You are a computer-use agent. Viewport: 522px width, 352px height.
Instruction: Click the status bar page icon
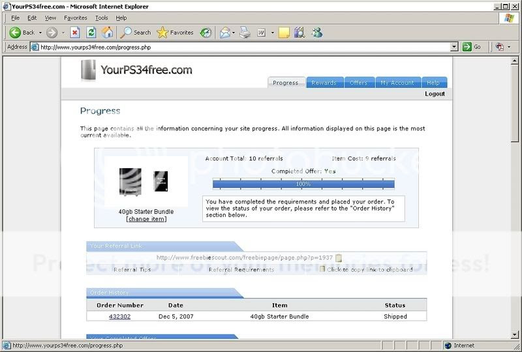click(x=7, y=345)
